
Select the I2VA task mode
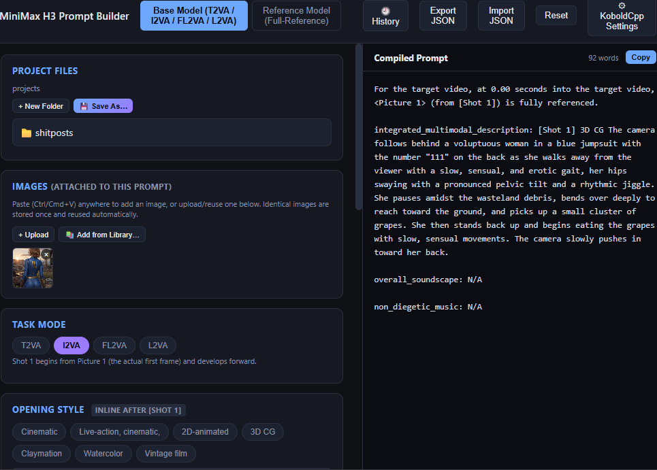(71, 346)
